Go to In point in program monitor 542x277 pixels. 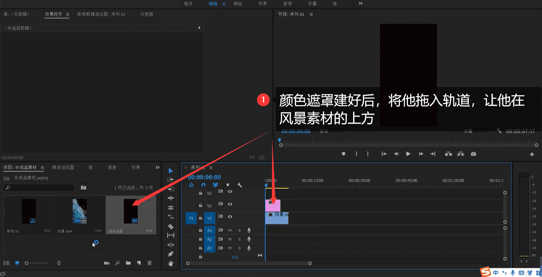point(384,154)
